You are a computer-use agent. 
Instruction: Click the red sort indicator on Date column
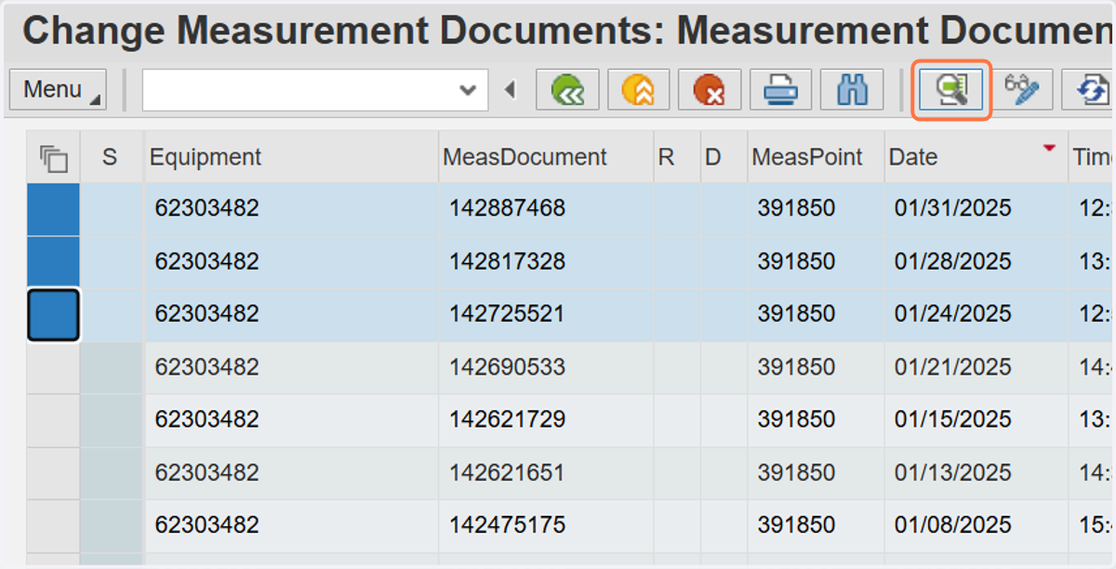click(x=1050, y=148)
